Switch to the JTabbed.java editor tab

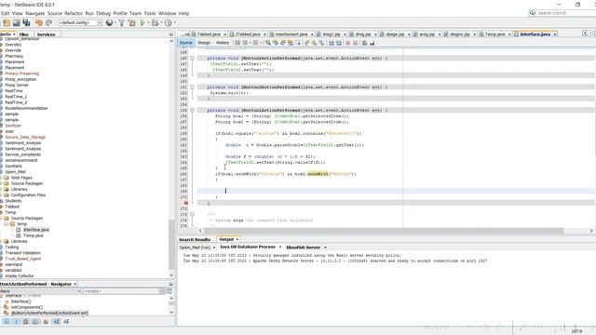click(248, 34)
